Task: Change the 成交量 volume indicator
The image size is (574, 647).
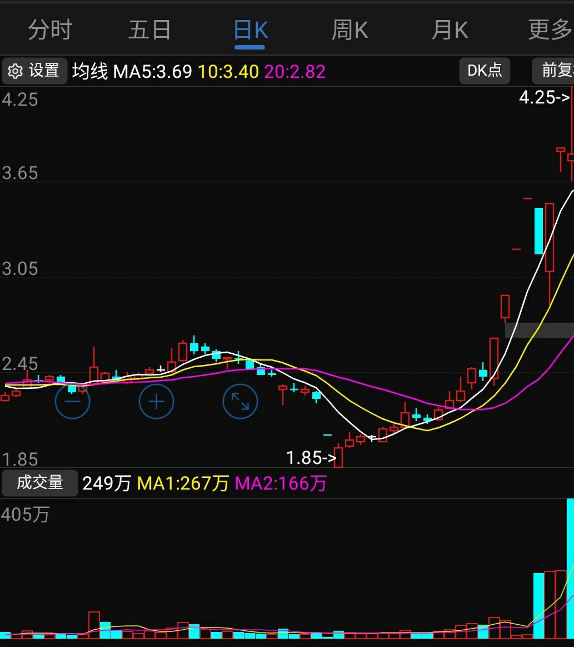Action: (40, 482)
